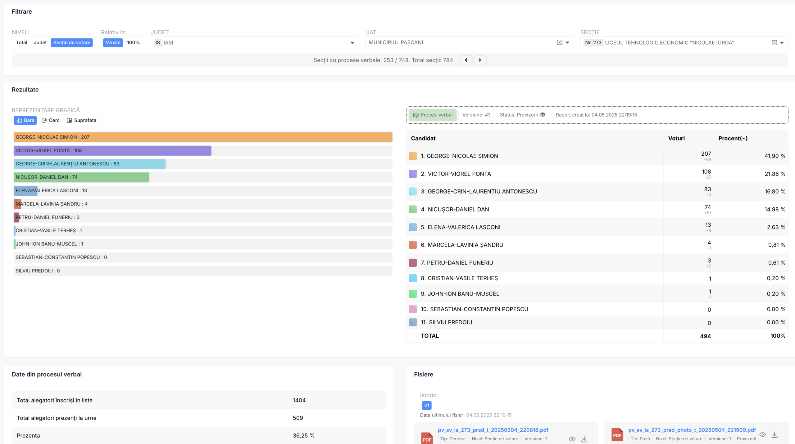Preview pv_sv_is_273_prsd_t PDF with eye icon

point(572,439)
